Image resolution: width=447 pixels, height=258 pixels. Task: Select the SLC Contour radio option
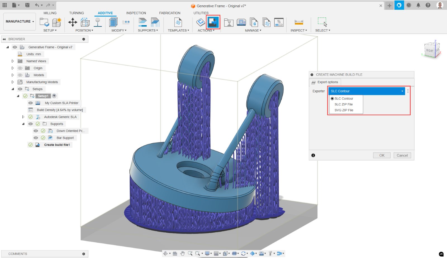click(x=332, y=98)
